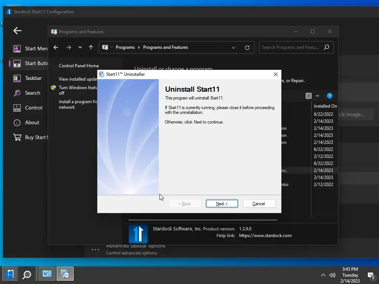This screenshot has height=284, width=379.
Task: Open Buy Start11 cart item
Action: tap(30, 137)
